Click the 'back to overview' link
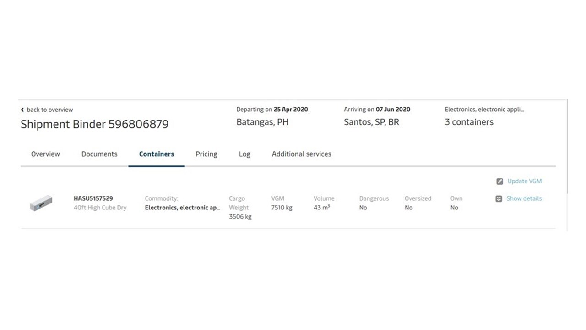Image resolution: width=586 pixels, height=330 pixels. [x=50, y=110]
